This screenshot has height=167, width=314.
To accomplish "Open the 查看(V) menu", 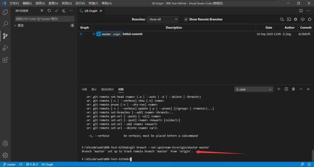I will point(53,3).
